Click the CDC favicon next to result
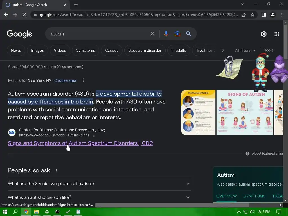 coord(12,132)
